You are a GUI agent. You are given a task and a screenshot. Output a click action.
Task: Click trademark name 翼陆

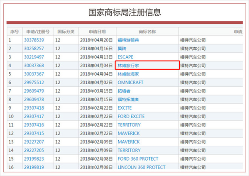coord(122,49)
